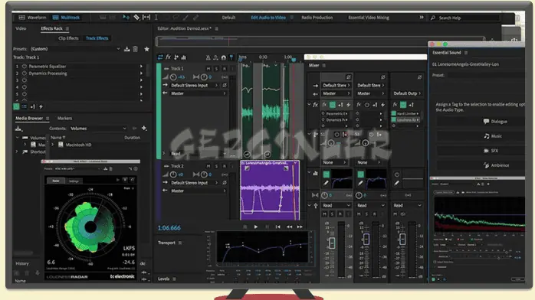
Task: Select the Move tool in top toolbar
Action: pyautogui.click(x=126, y=17)
